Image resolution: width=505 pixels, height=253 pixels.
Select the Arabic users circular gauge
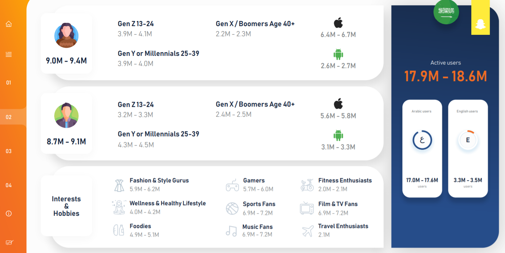[422, 140]
